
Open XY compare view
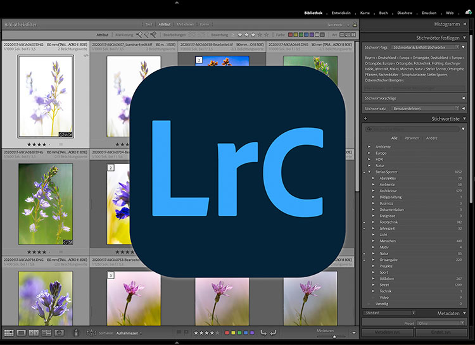point(34,332)
